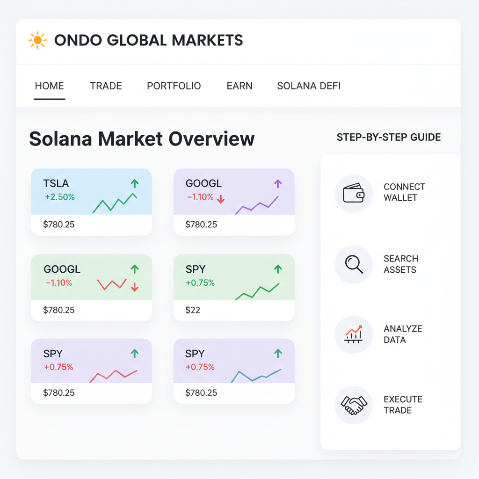This screenshot has width=479, height=479.
Task: Click the green up arrow on the SPY $22 card
Action: pyautogui.click(x=277, y=269)
